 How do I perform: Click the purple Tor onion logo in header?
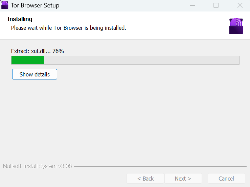point(236,26)
